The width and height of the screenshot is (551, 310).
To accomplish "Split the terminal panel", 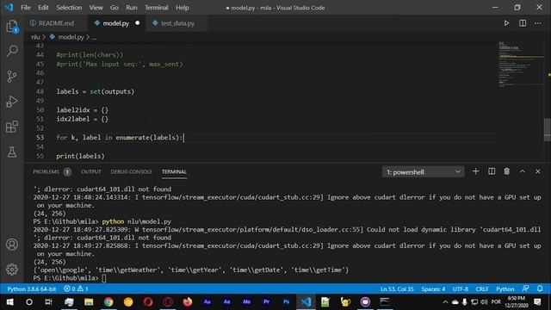I will click(492, 171).
